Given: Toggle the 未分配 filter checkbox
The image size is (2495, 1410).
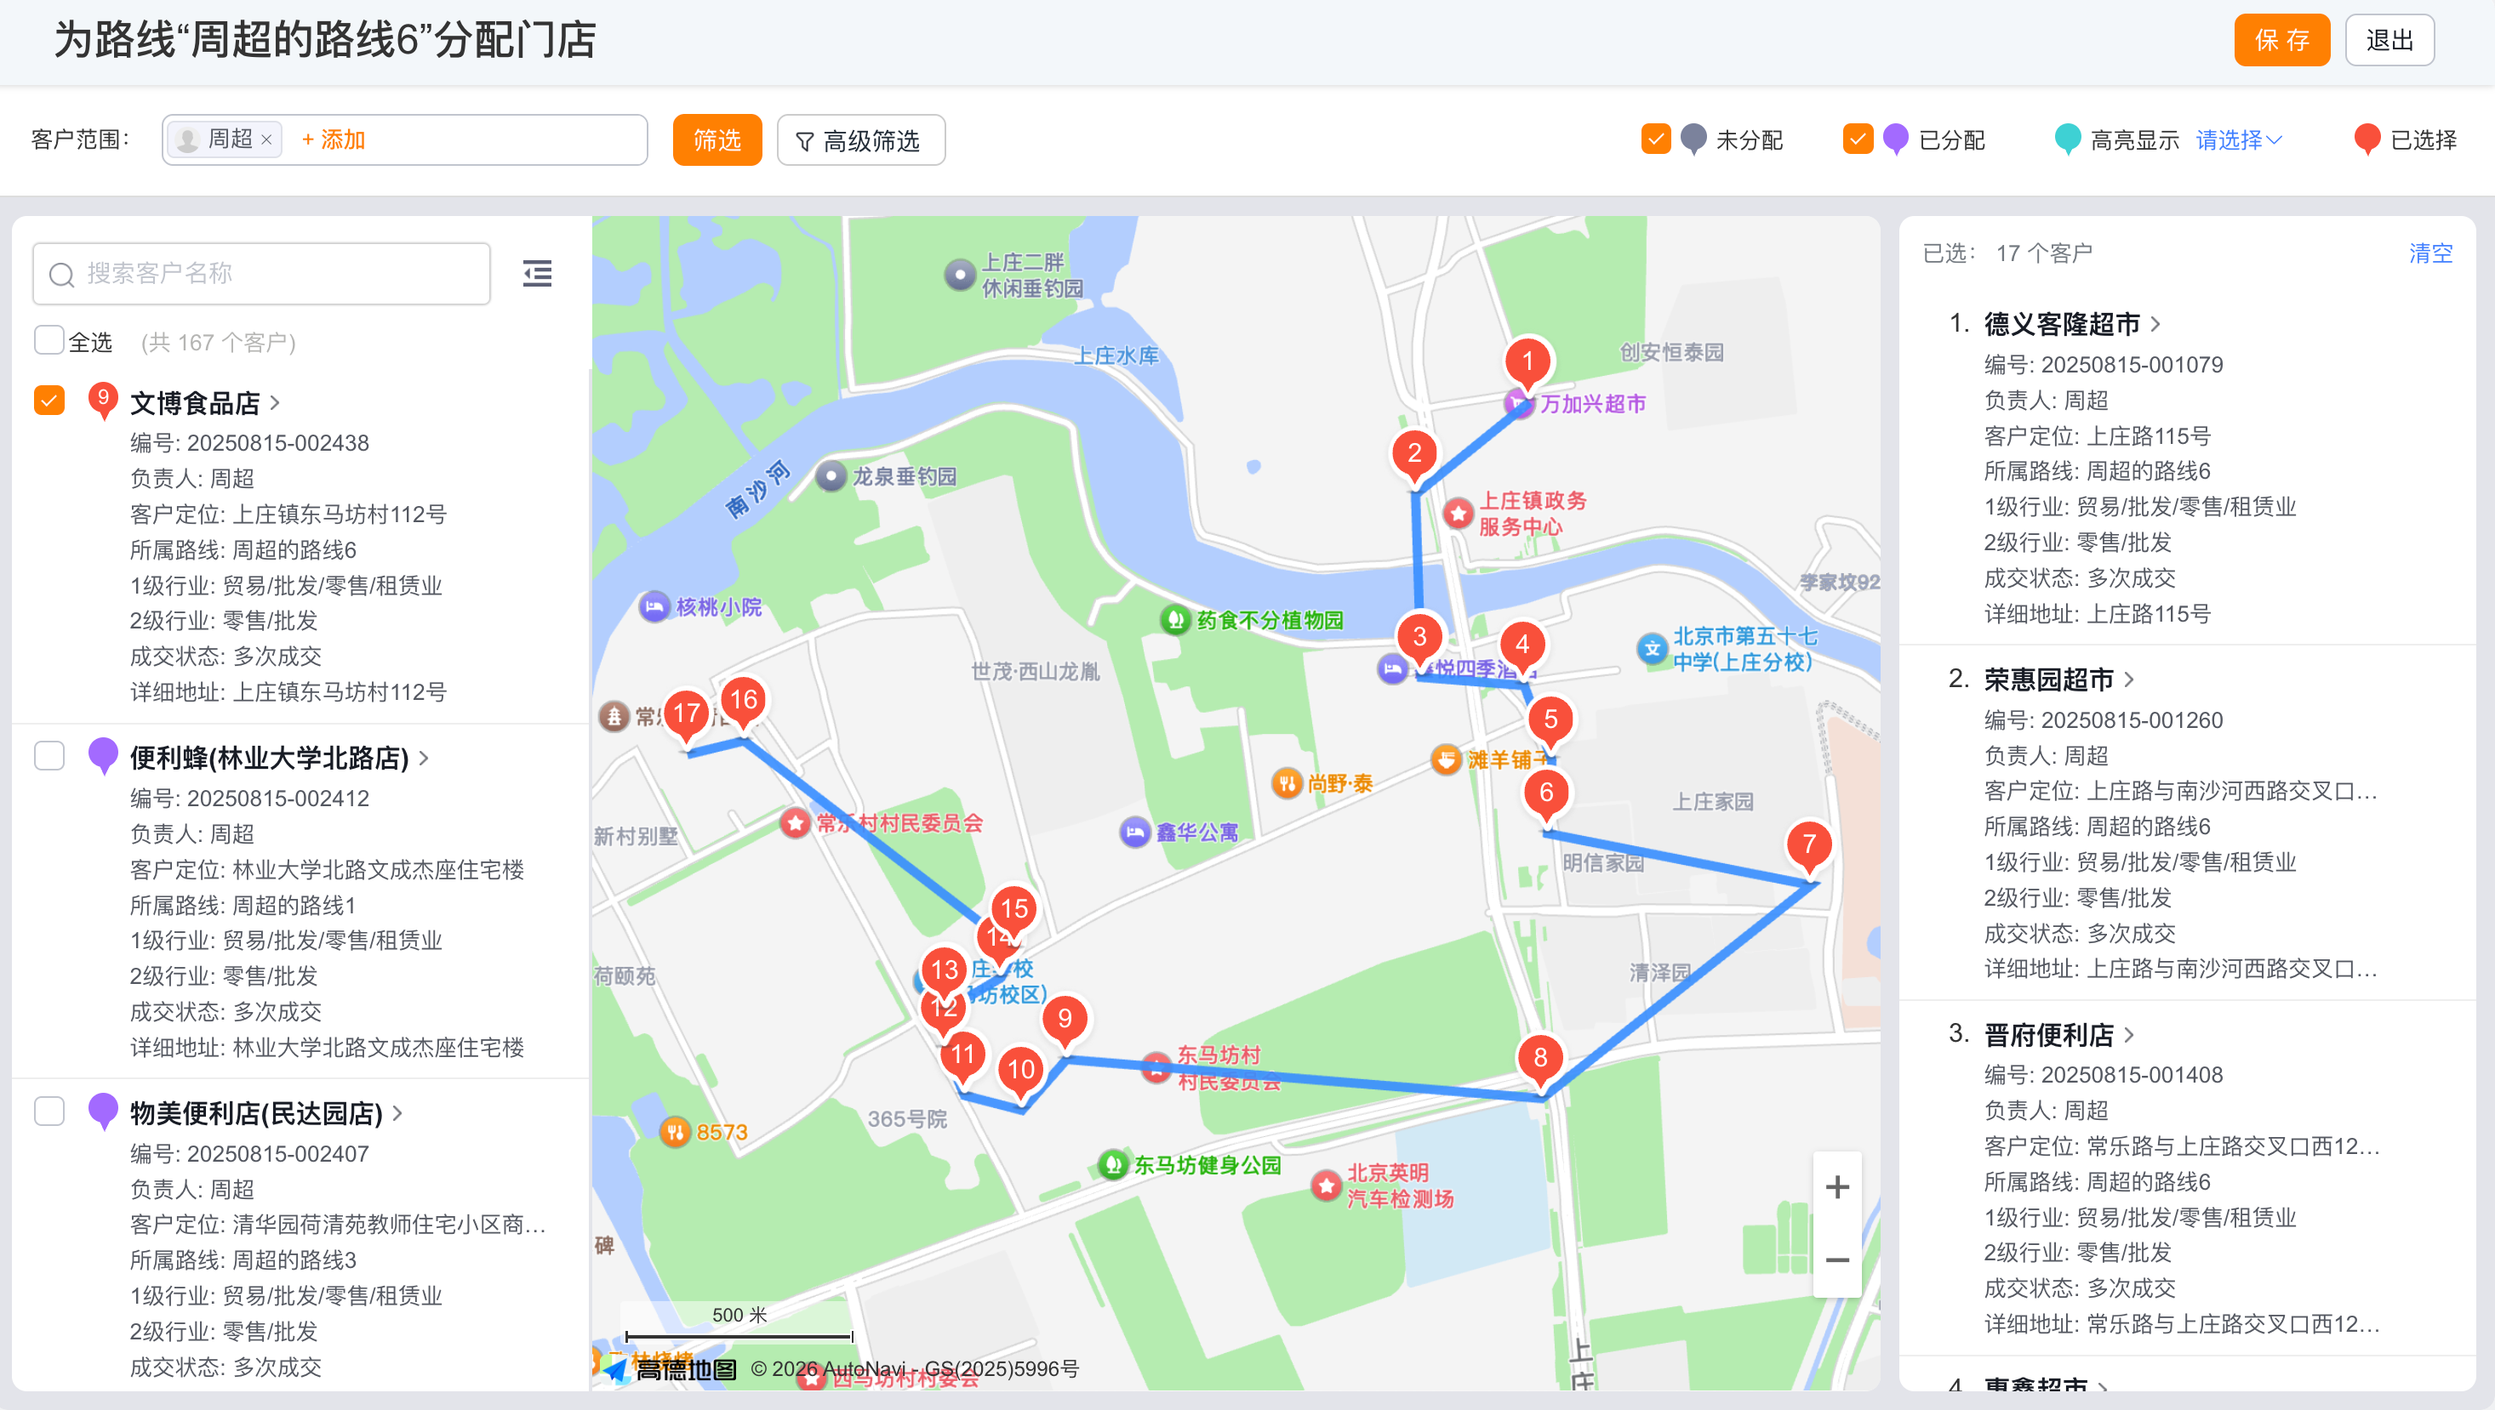Looking at the screenshot, I should 1655,139.
